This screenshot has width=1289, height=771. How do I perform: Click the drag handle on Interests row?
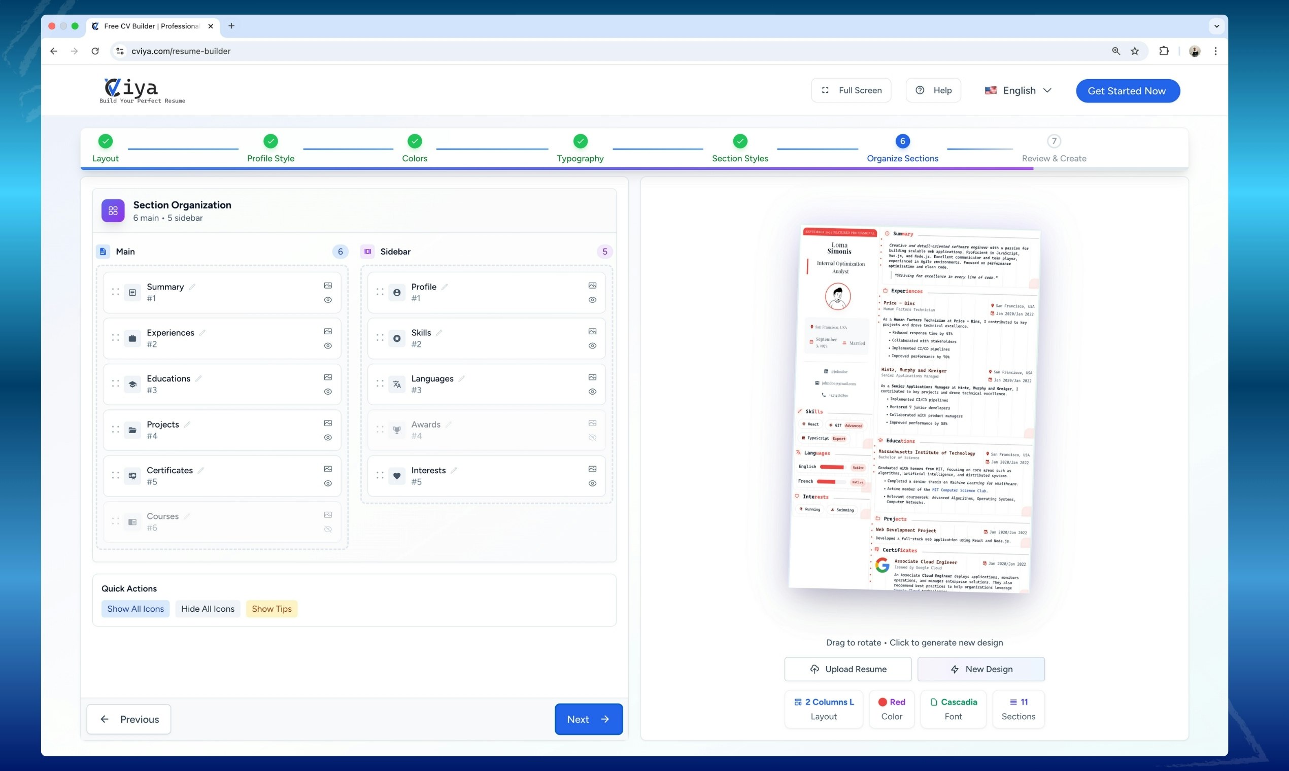point(380,475)
